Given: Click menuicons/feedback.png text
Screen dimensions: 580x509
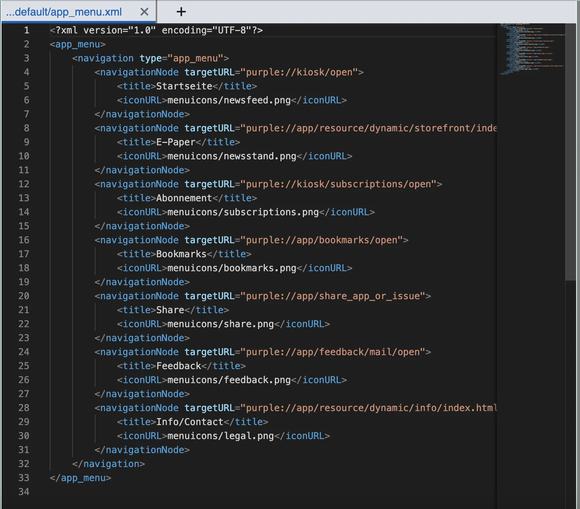Looking at the screenshot, I should coord(229,380).
